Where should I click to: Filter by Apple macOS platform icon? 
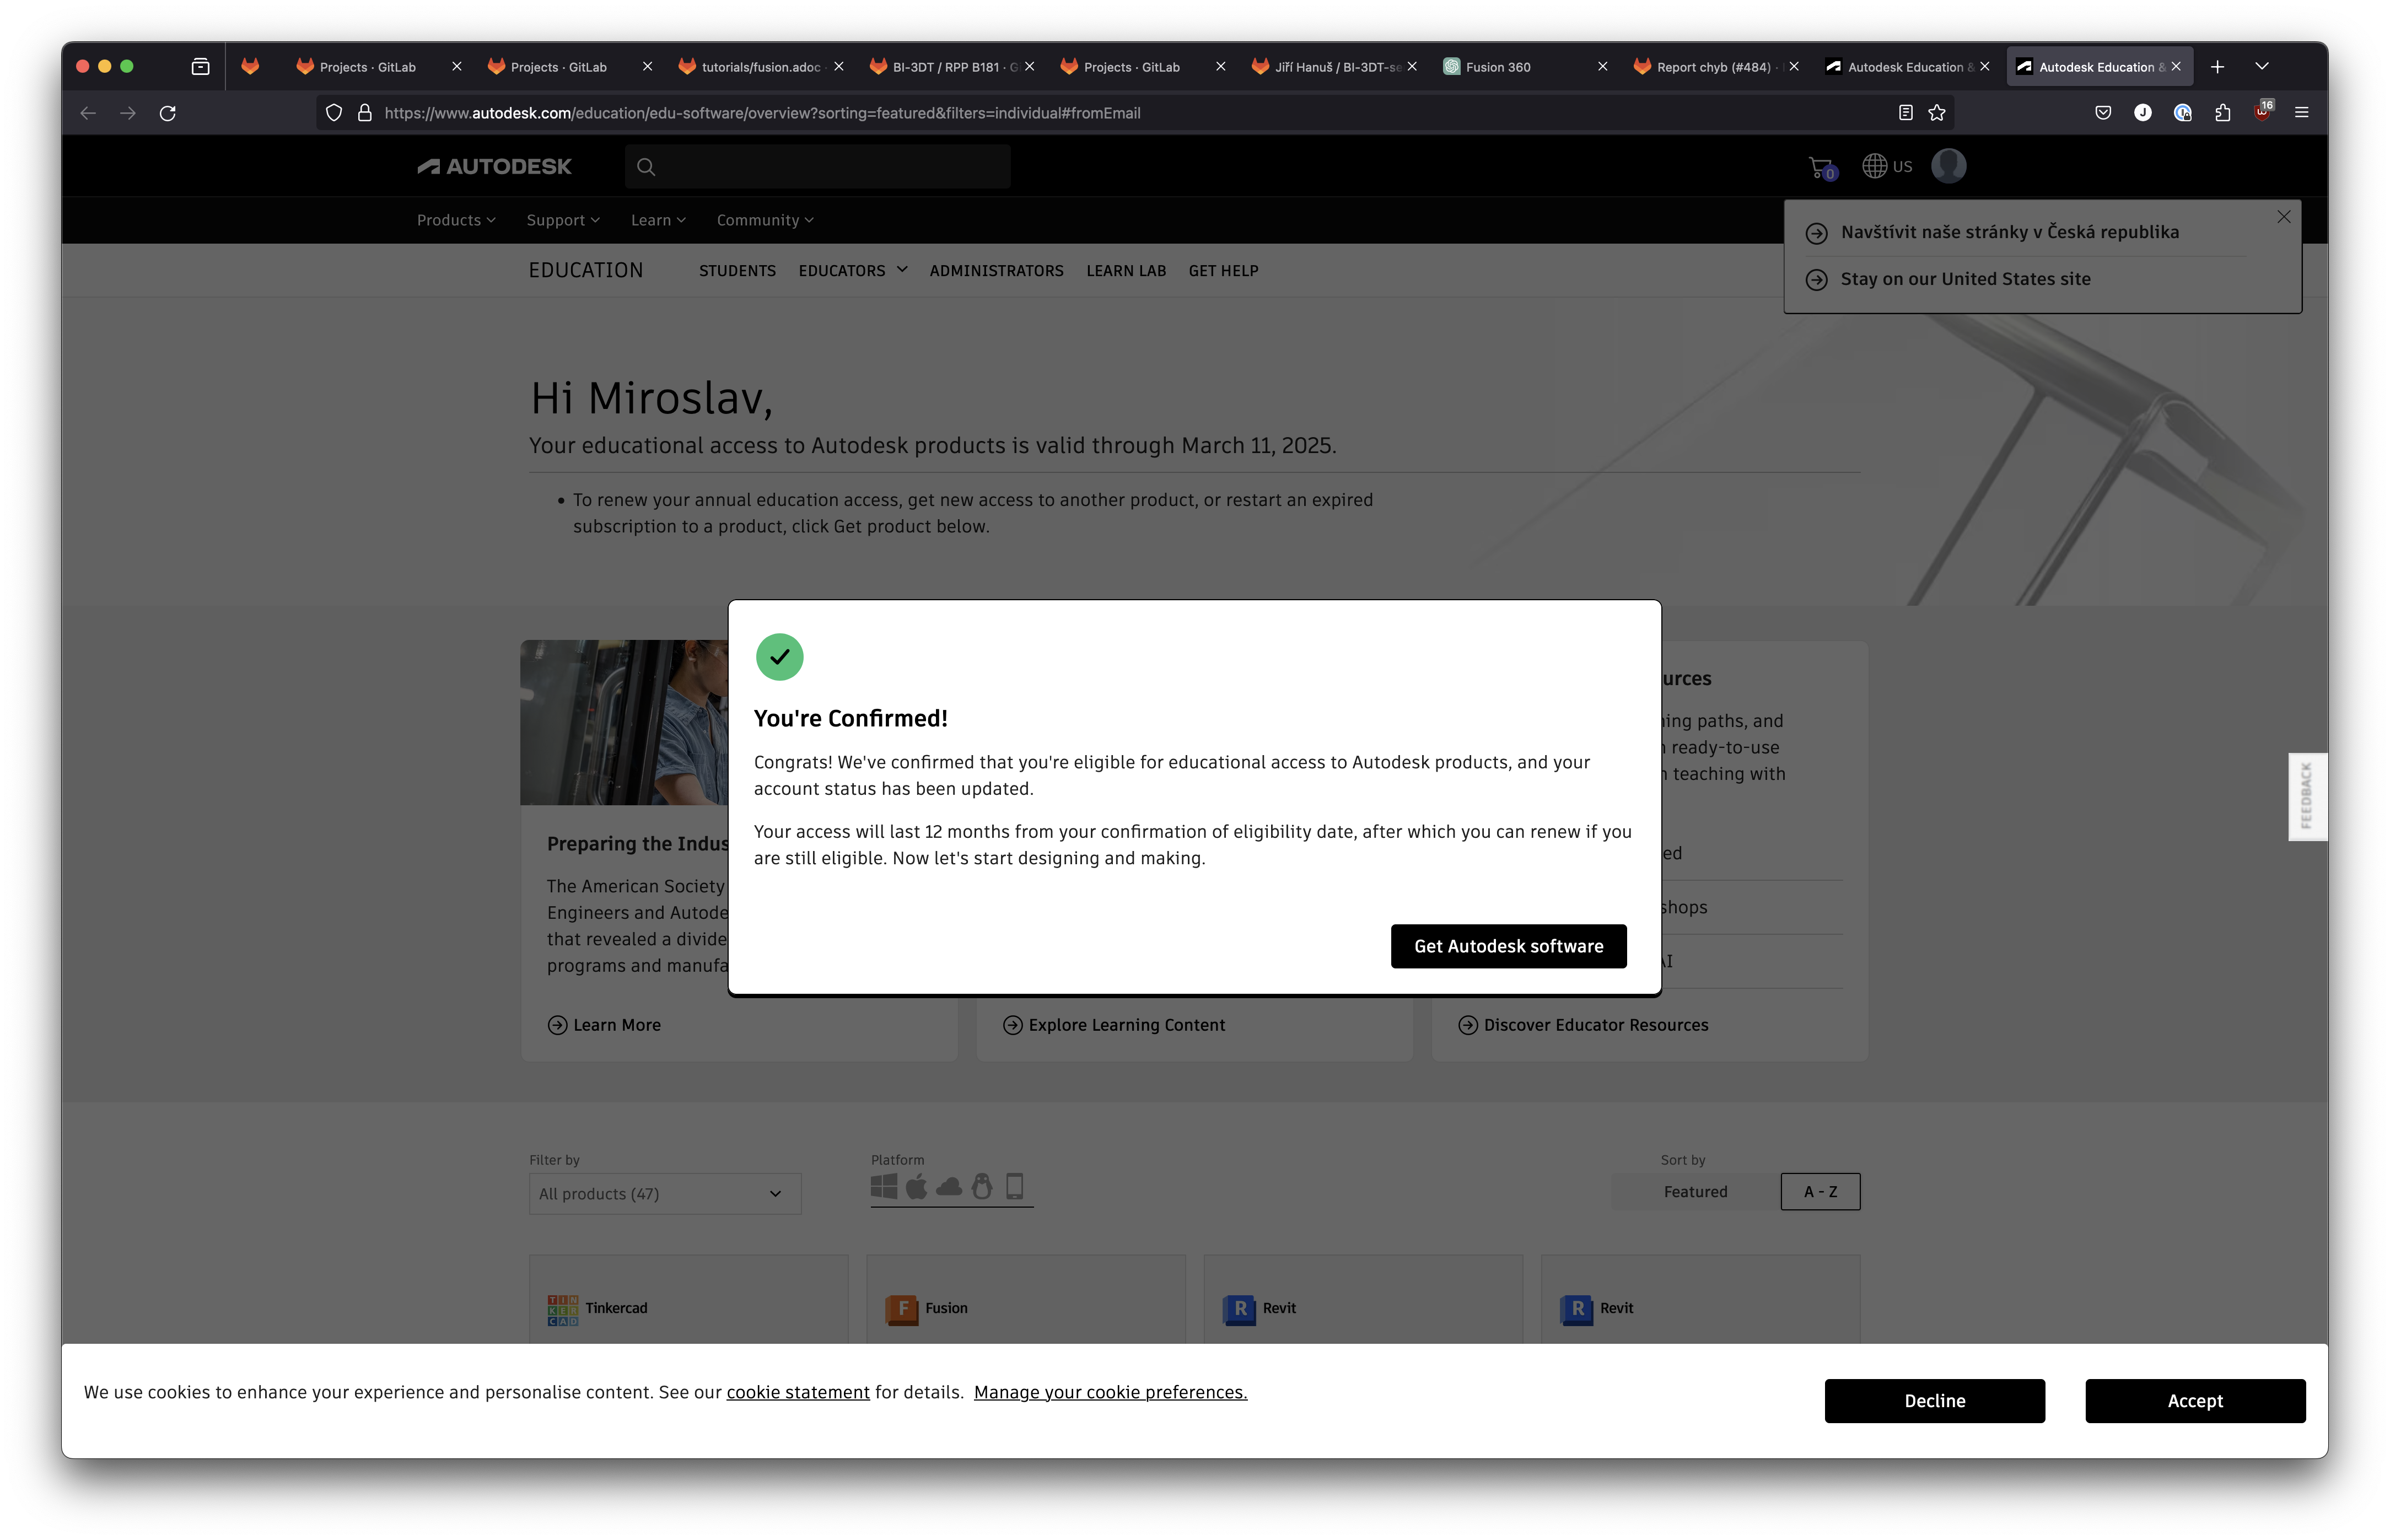click(916, 1186)
